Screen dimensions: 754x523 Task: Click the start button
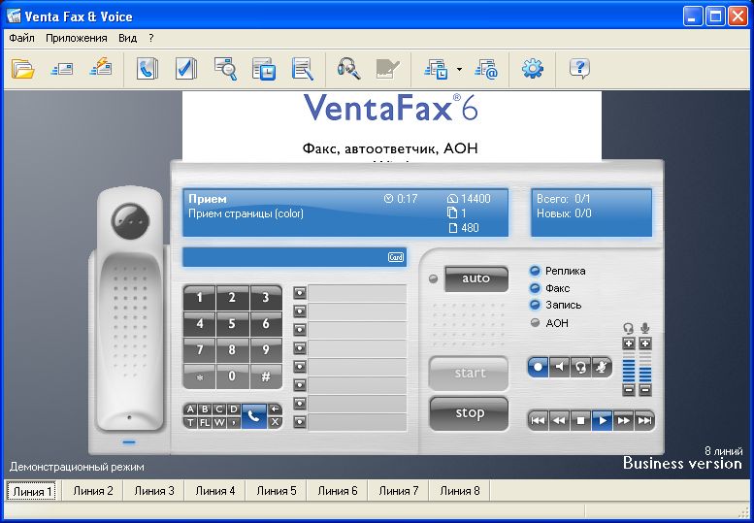(x=469, y=374)
